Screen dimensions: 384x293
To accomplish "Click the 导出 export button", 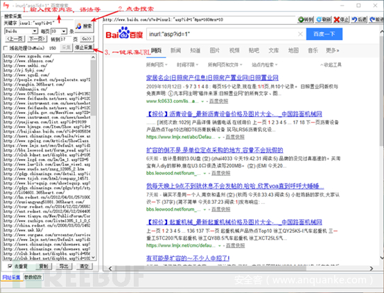I will coord(64,266).
